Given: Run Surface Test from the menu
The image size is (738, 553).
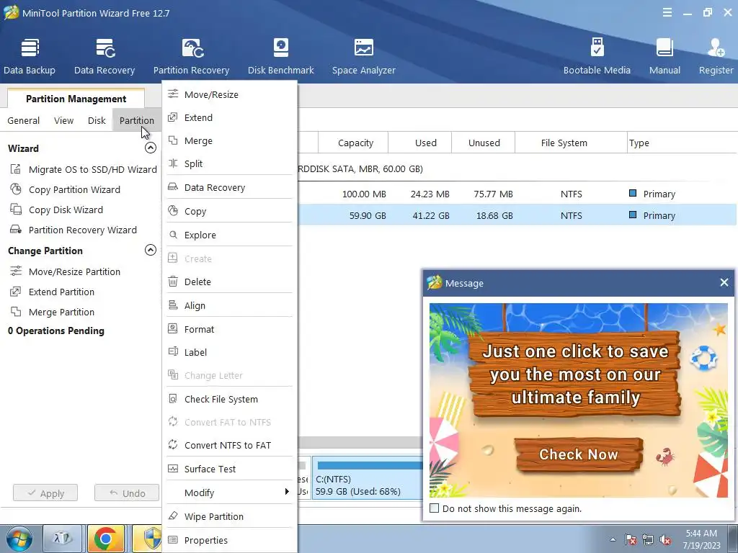Looking at the screenshot, I should point(229,469).
